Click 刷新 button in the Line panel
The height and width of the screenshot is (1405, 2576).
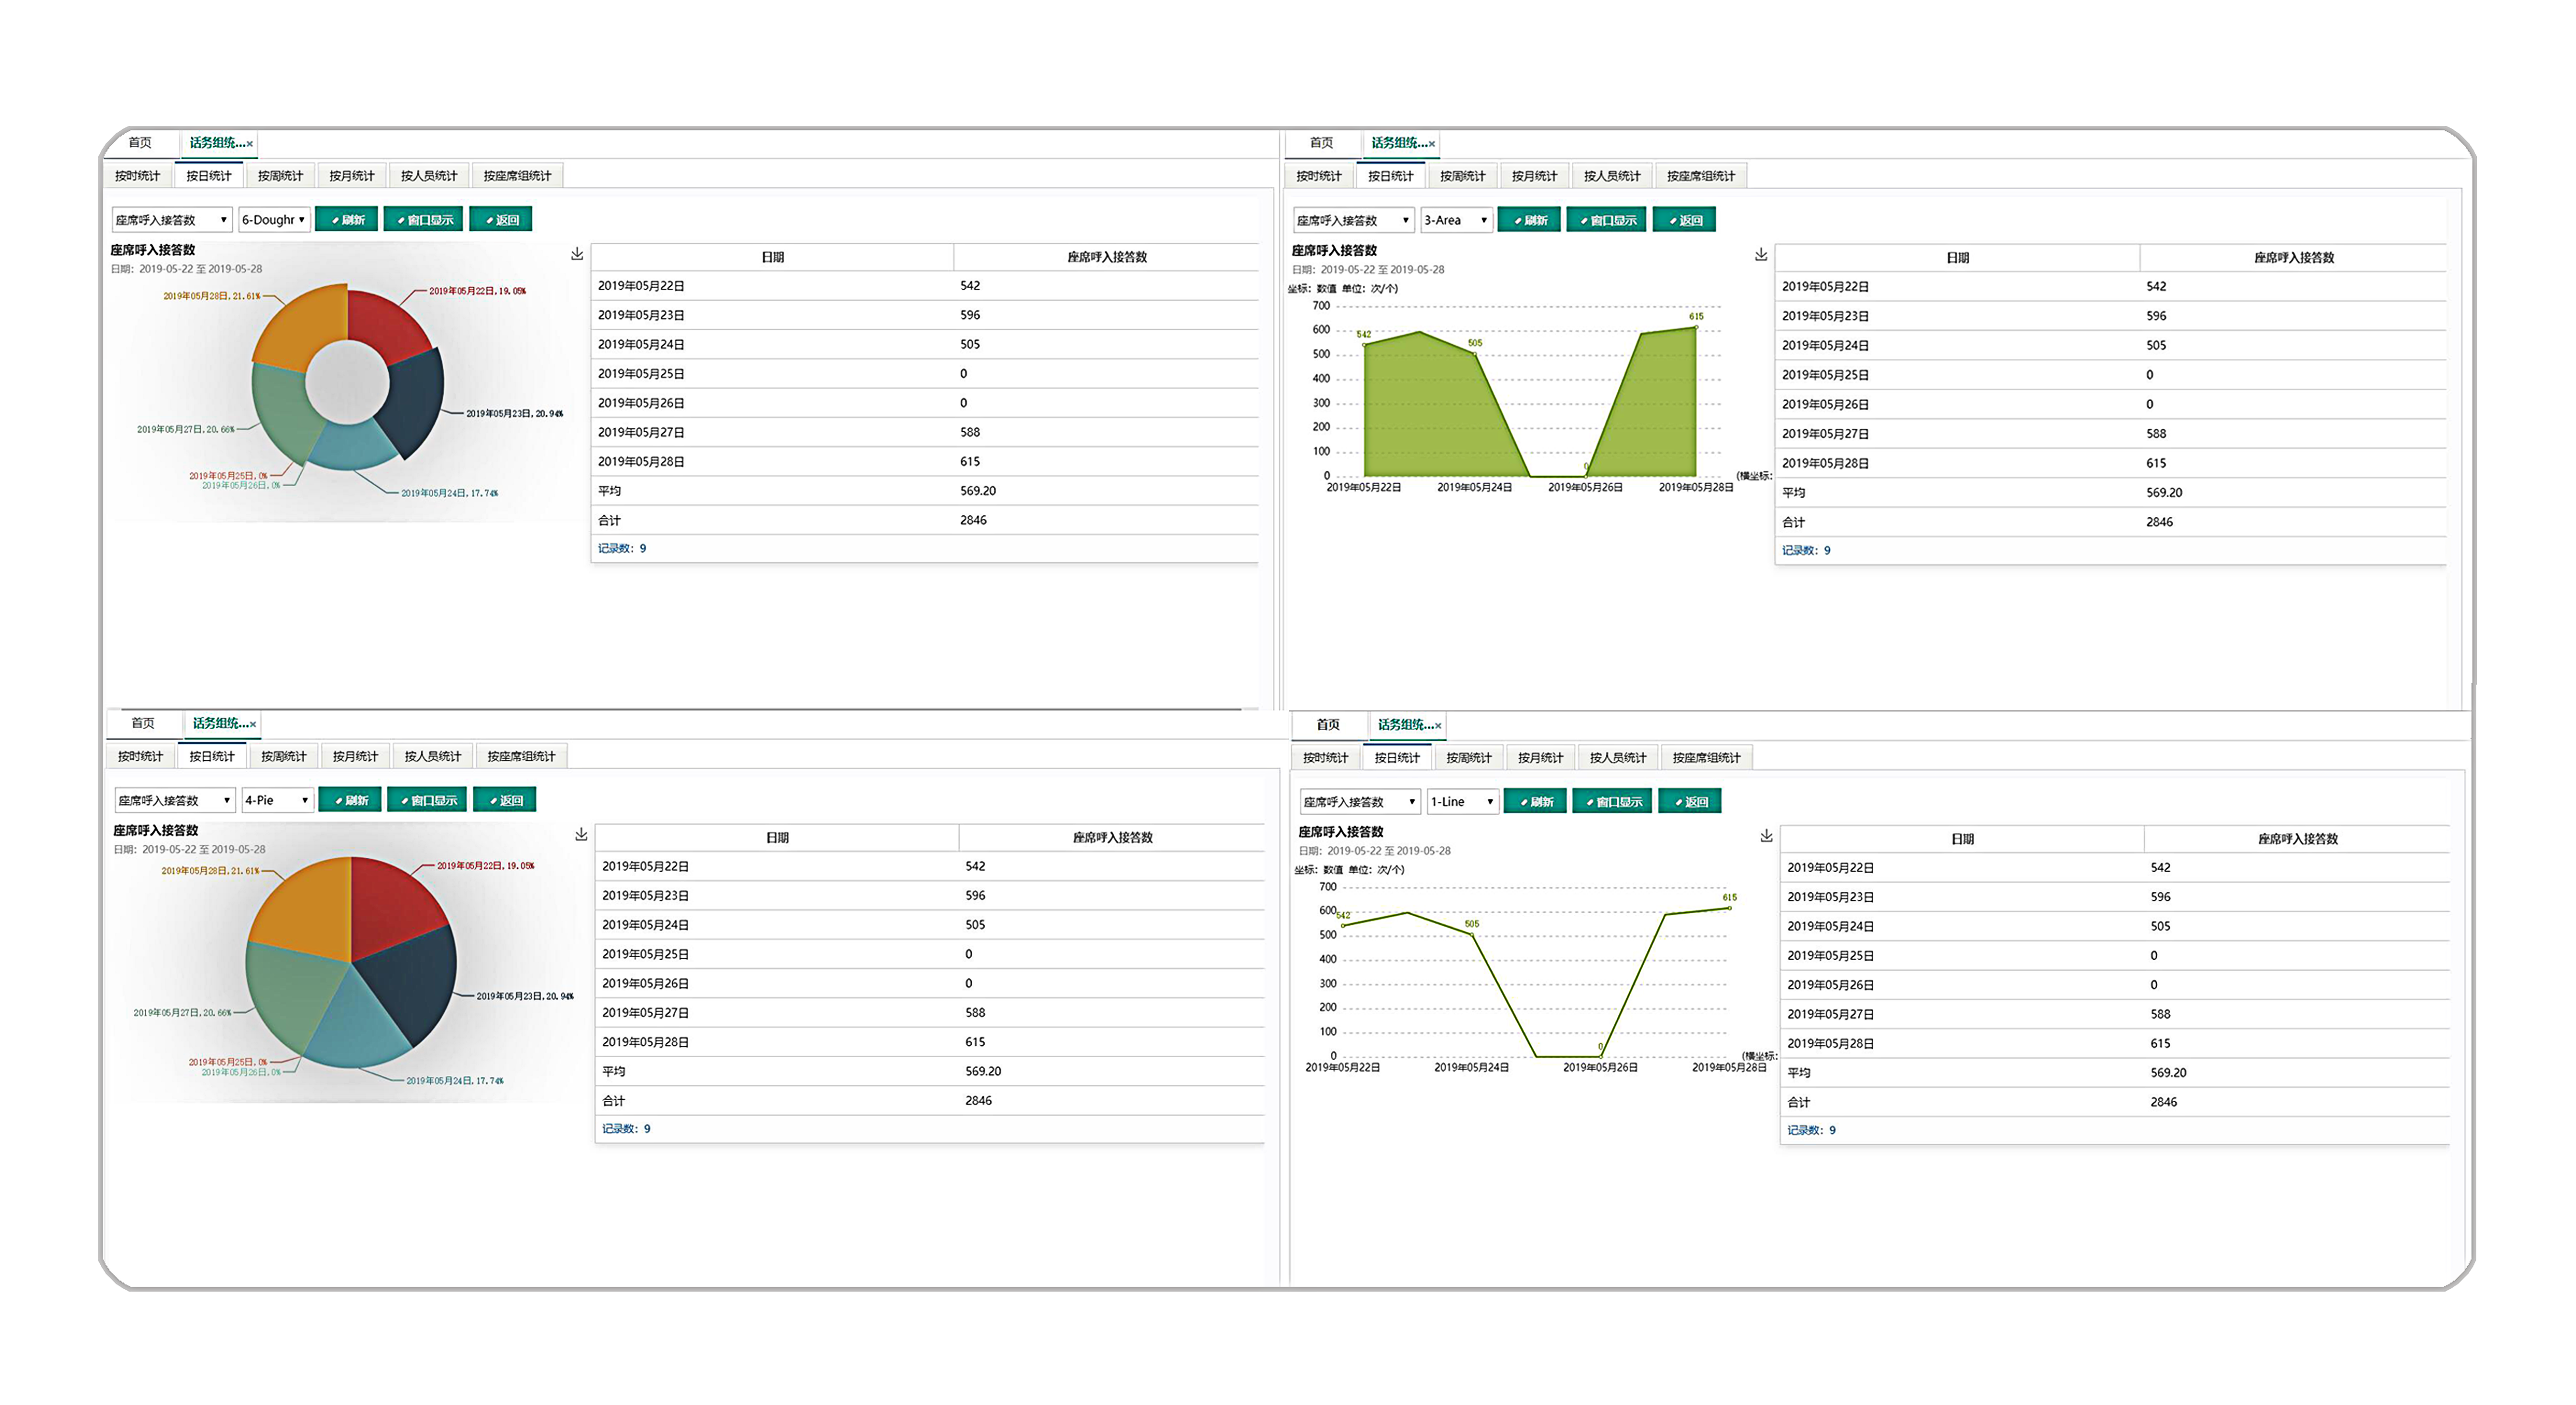coord(1535,802)
